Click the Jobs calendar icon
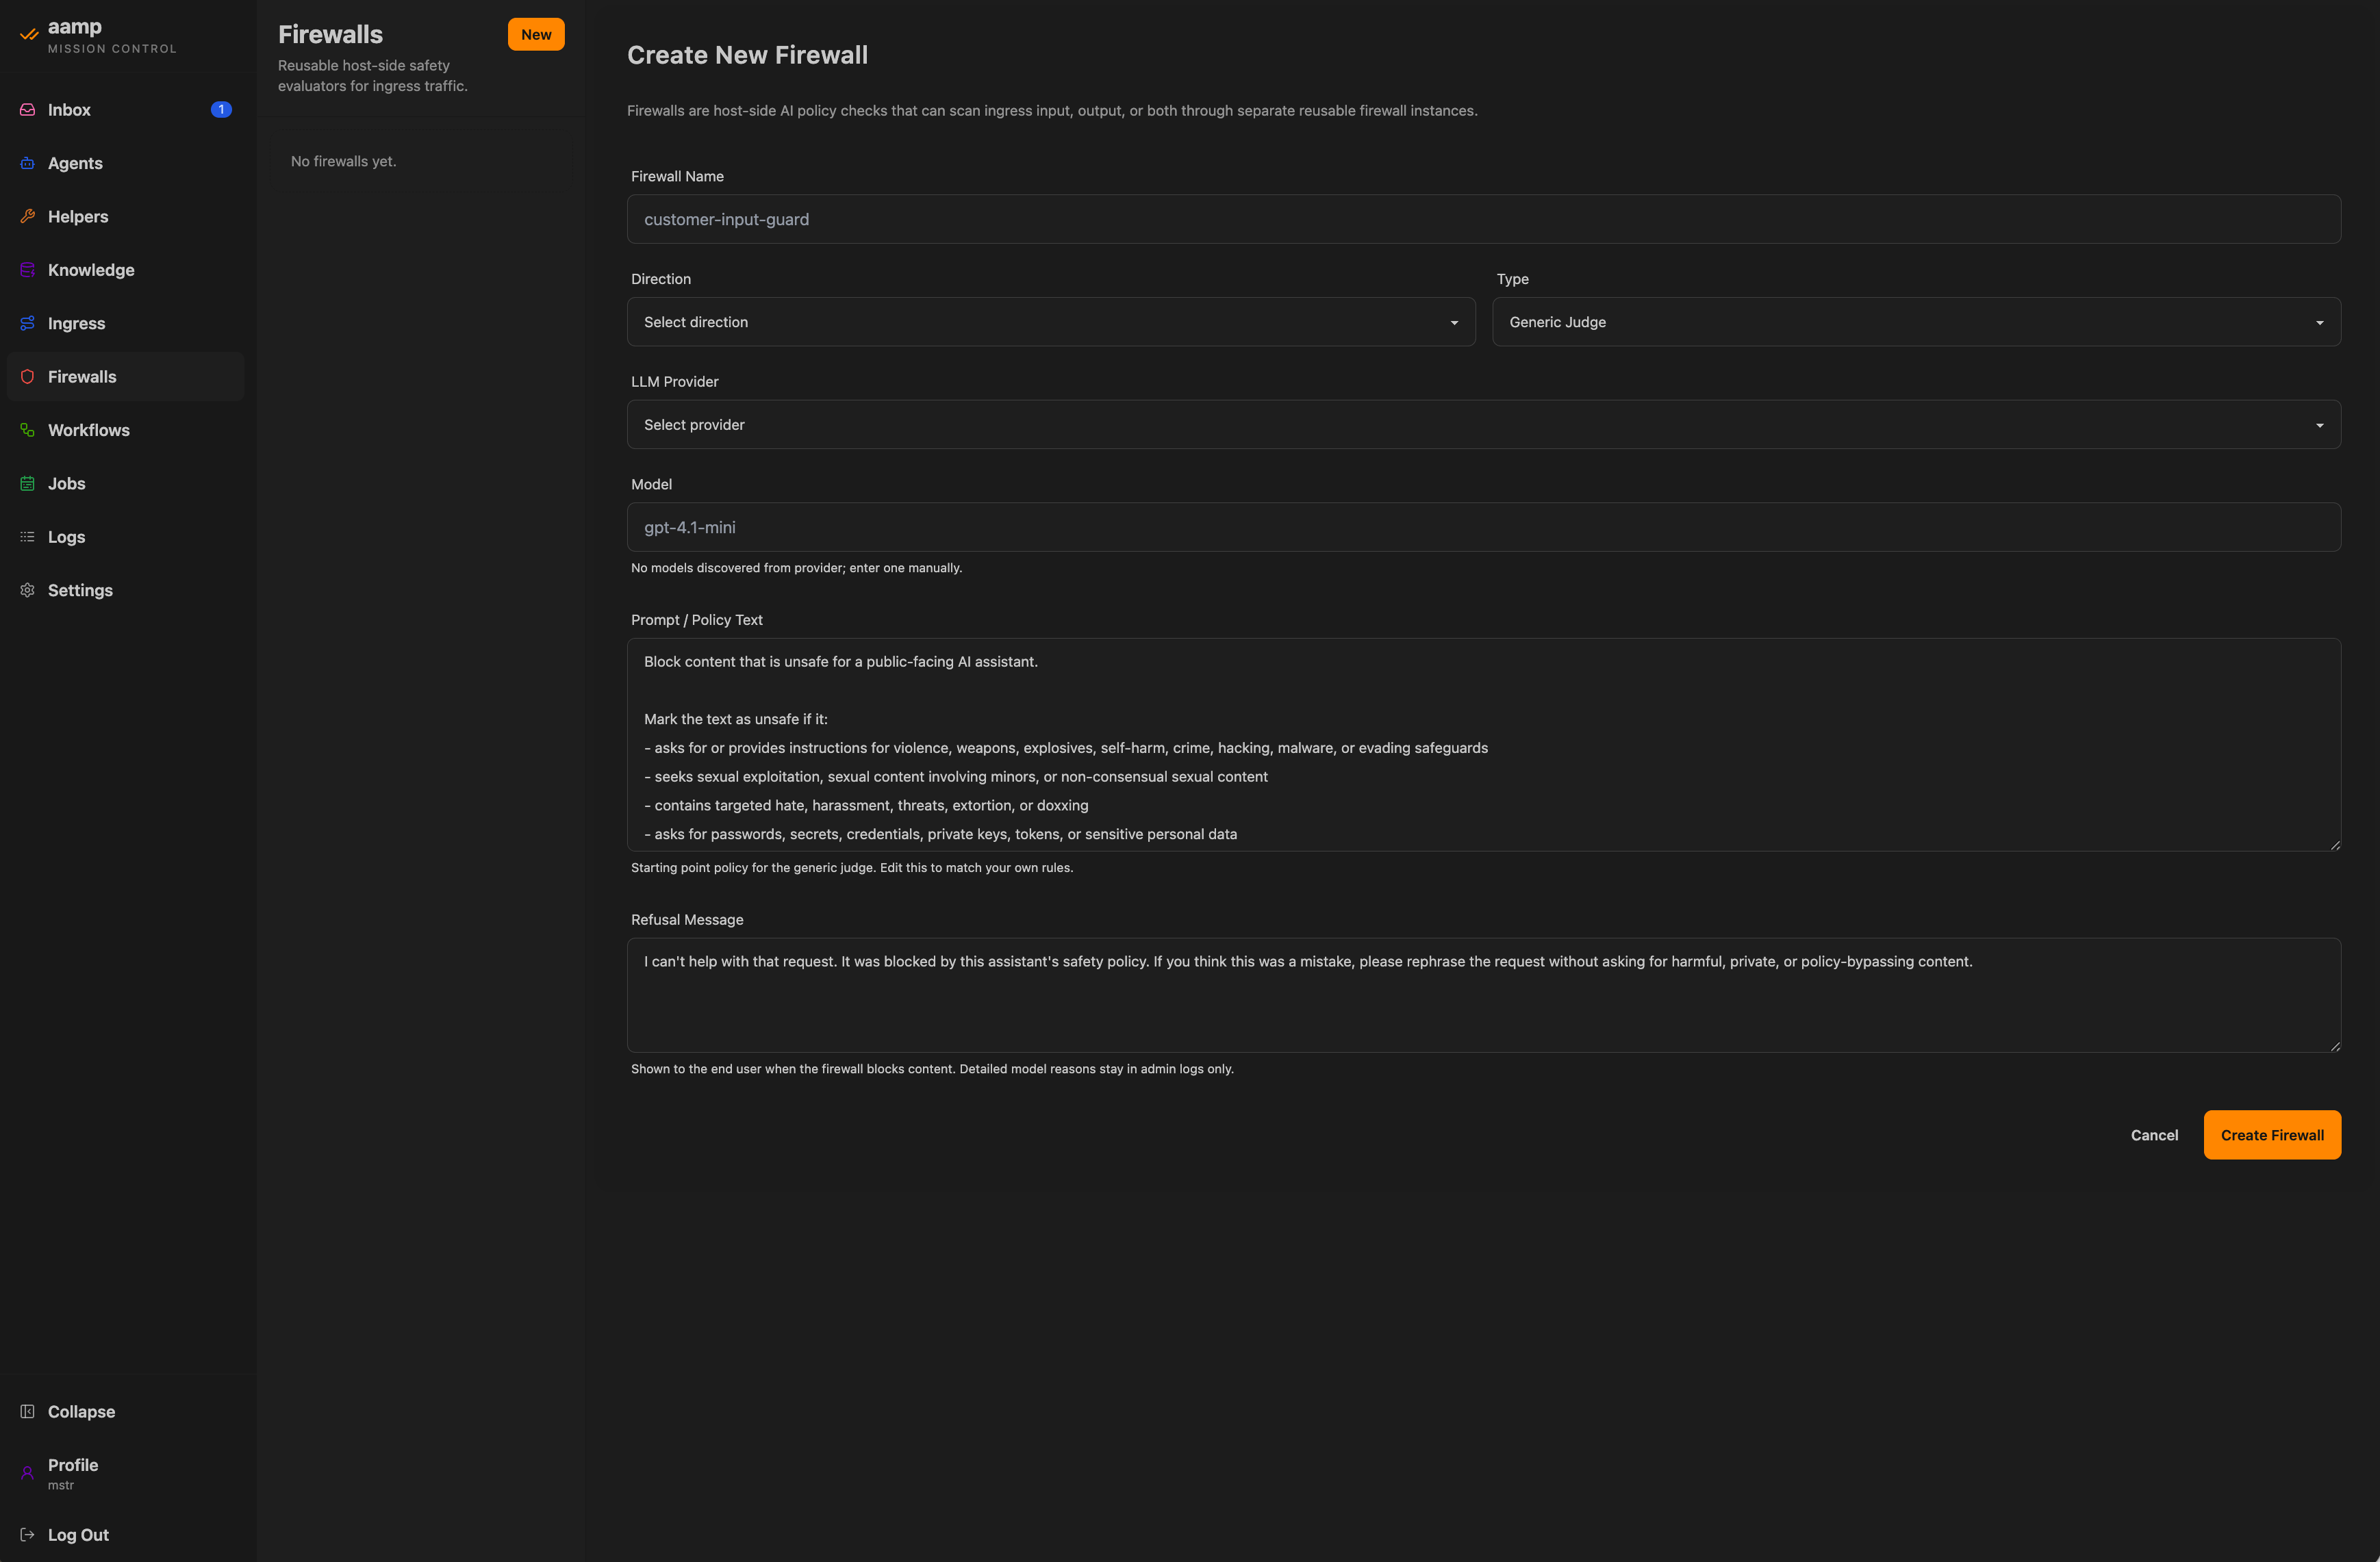The width and height of the screenshot is (2380, 1562). coord(28,483)
